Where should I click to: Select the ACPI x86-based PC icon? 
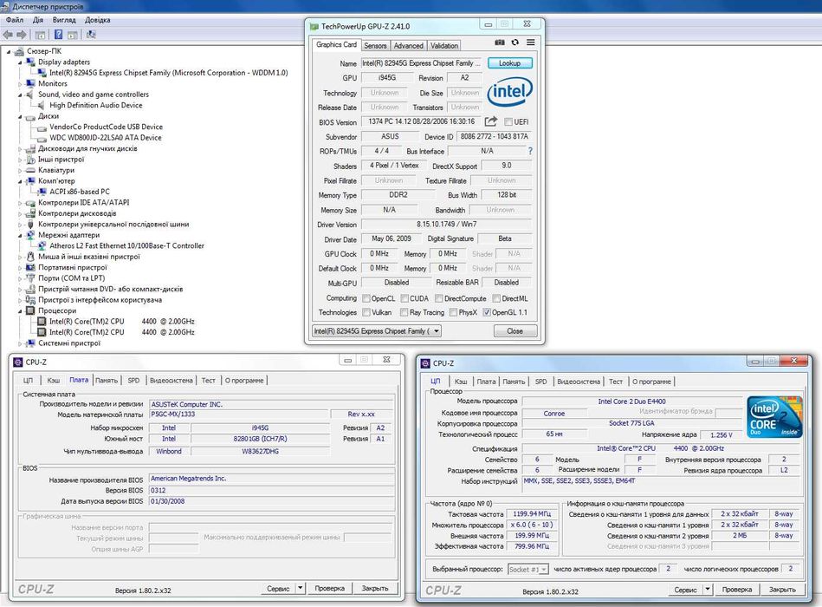[x=42, y=192]
